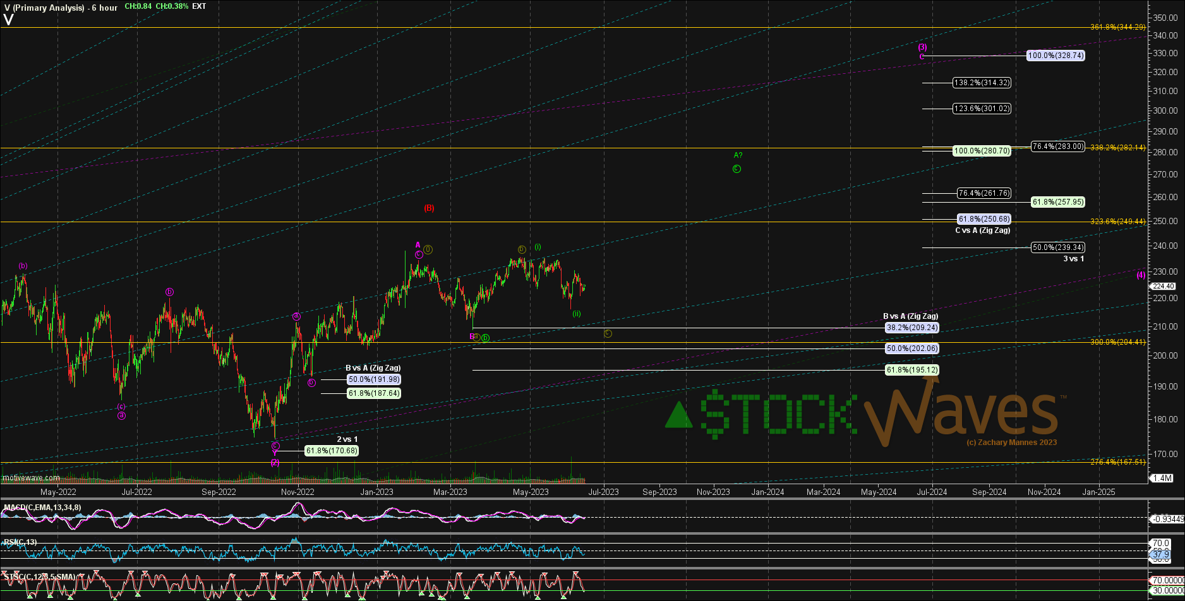Click the magenta (4) wave label
This screenshot has width=1185, height=601.
click(1141, 275)
